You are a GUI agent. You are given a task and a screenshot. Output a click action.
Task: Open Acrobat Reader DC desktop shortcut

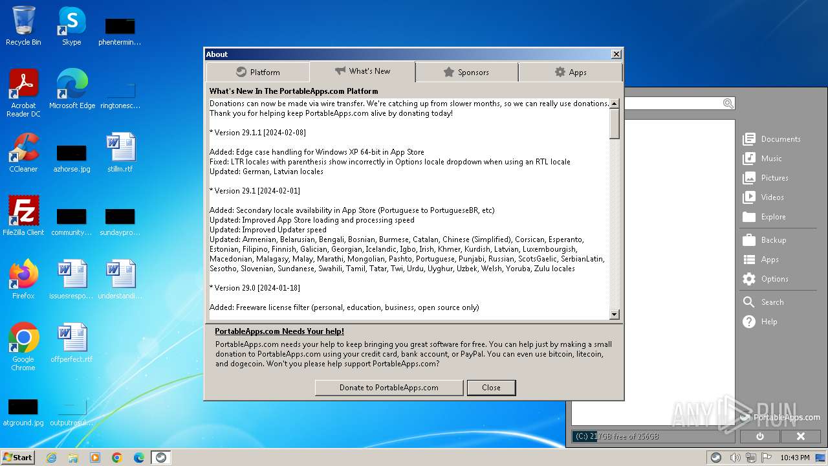coord(23,93)
